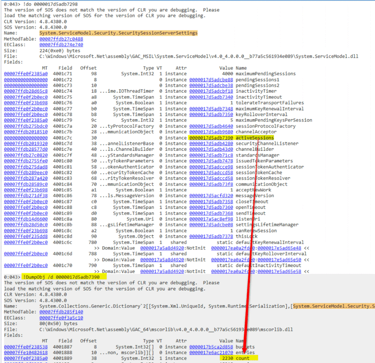Open MT link 00007ffdb28d50c0 for settingsLifetimeManager
This screenshot has width=375, height=363.
click(x=26, y=225)
